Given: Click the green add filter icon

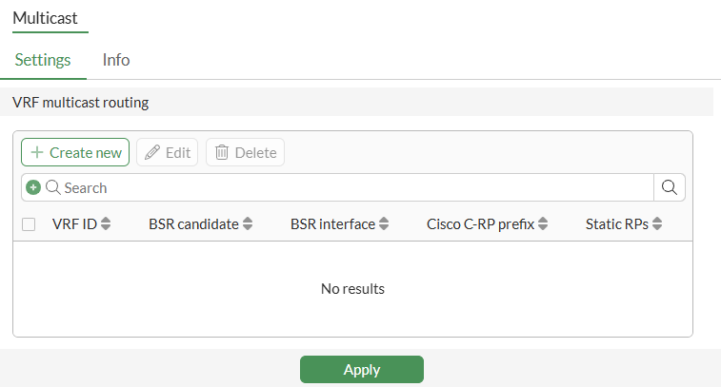Looking at the screenshot, I should coord(33,187).
